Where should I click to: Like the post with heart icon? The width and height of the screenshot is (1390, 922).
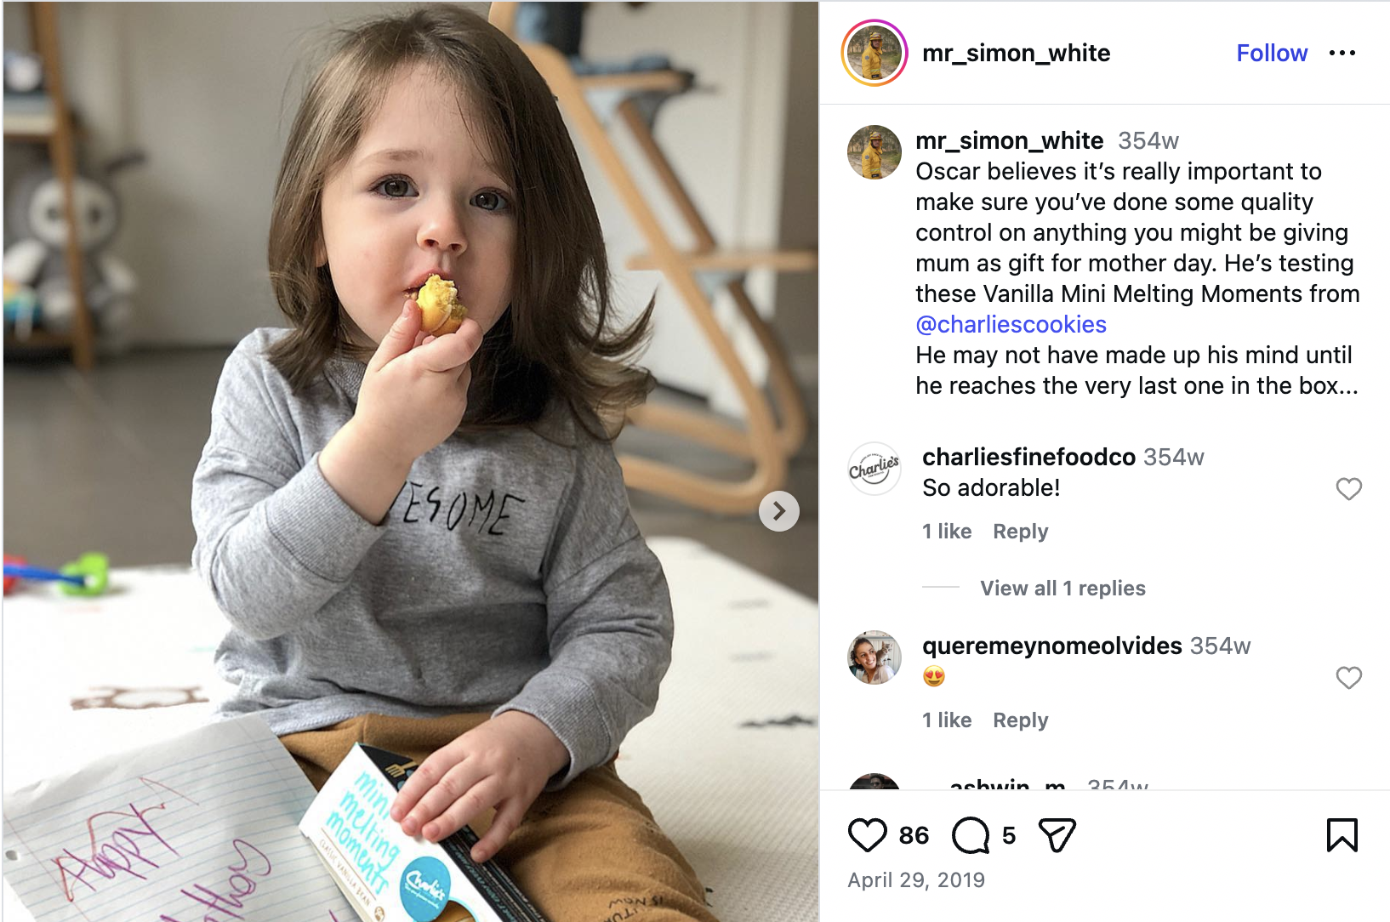(867, 835)
